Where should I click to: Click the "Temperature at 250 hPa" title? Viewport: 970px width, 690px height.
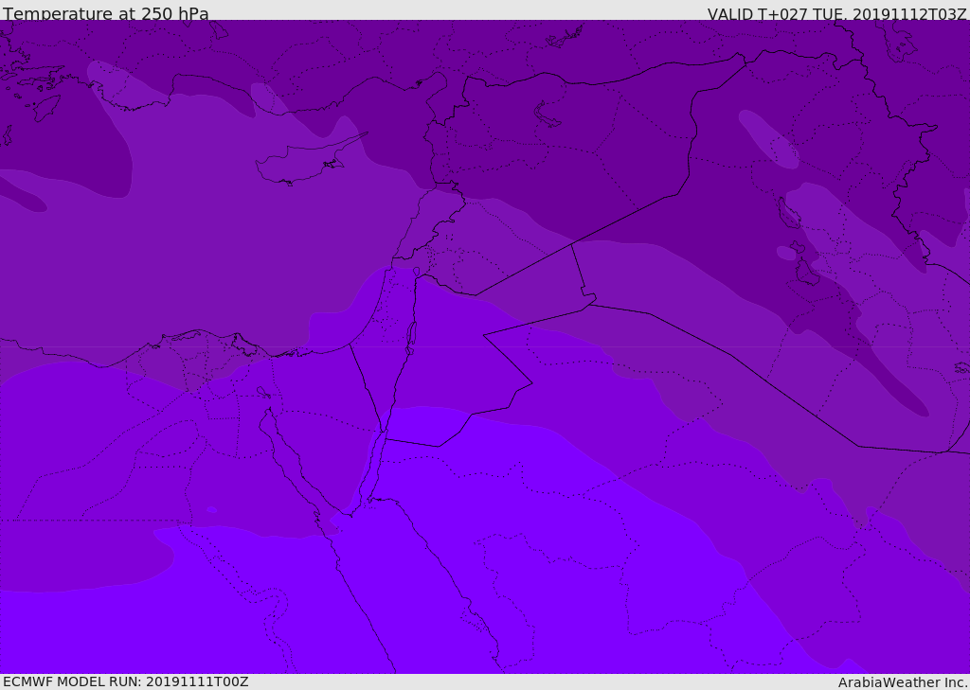105,14
